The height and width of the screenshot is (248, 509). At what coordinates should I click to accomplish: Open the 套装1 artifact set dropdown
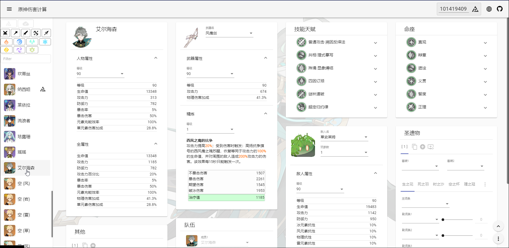point(420,166)
